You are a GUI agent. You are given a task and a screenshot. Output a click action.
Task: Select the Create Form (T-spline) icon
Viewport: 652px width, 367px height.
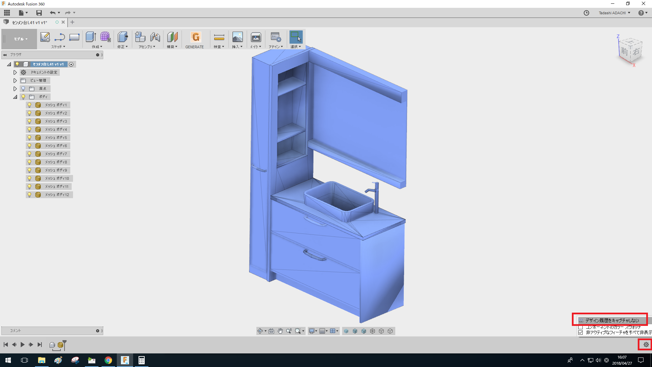tap(105, 37)
